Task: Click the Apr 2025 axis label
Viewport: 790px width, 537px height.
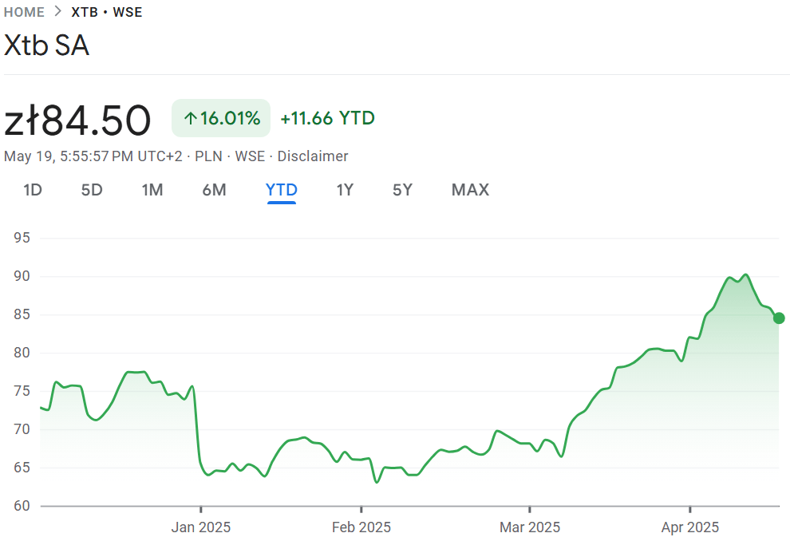Action: pos(689,527)
